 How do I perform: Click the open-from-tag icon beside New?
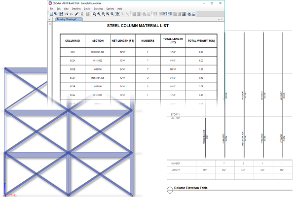(56, 14)
